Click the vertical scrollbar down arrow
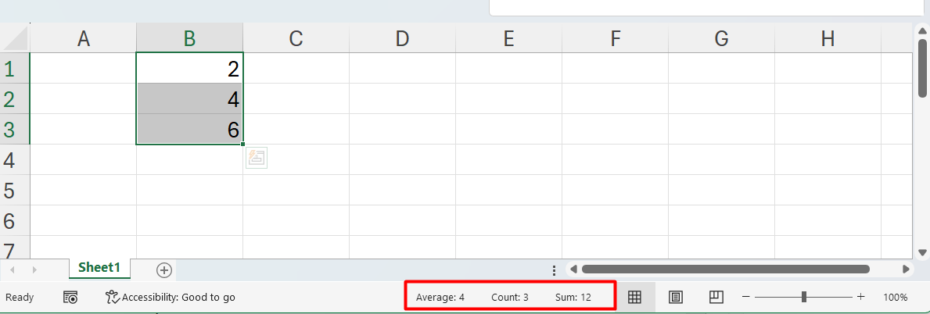 pyautogui.click(x=922, y=252)
